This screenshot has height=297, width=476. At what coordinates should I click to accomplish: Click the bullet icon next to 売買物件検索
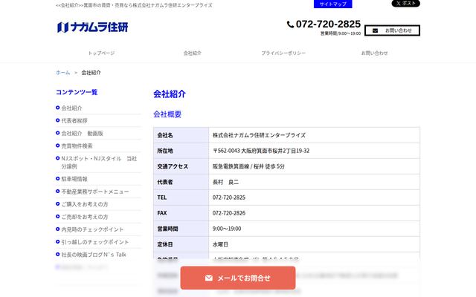tap(58, 146)
